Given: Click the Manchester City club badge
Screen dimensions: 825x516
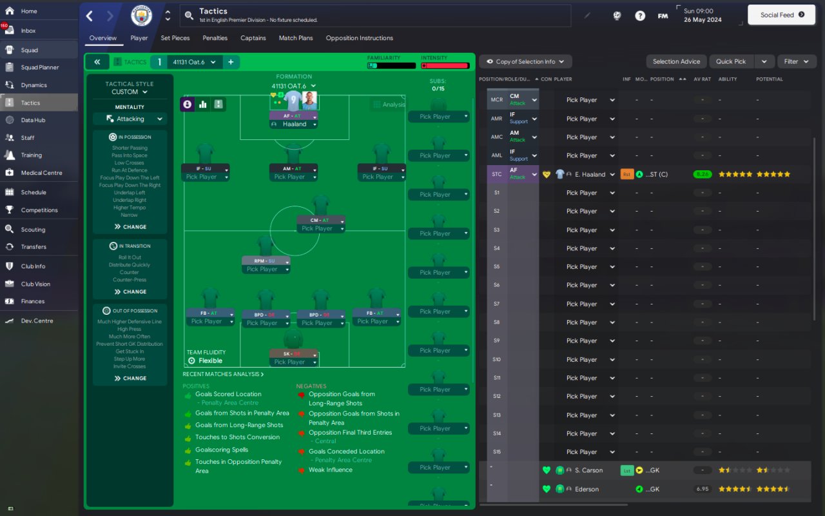Looking at the screenshot, I should (x=141, y=15).
